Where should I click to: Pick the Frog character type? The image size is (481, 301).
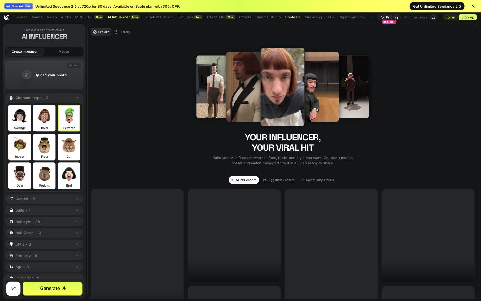[x=44, y=147]
